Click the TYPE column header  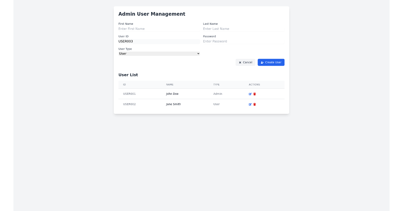(217, 84)
